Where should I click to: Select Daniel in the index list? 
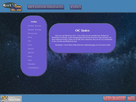(31, 49)
